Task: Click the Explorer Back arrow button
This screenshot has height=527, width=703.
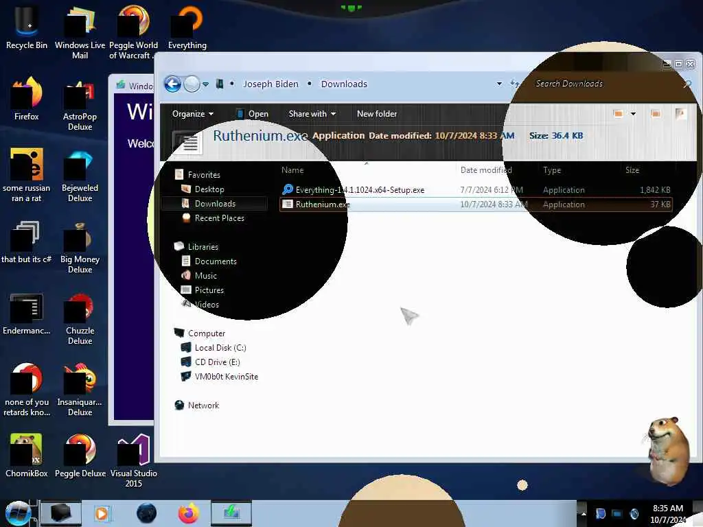Action: 172,84
